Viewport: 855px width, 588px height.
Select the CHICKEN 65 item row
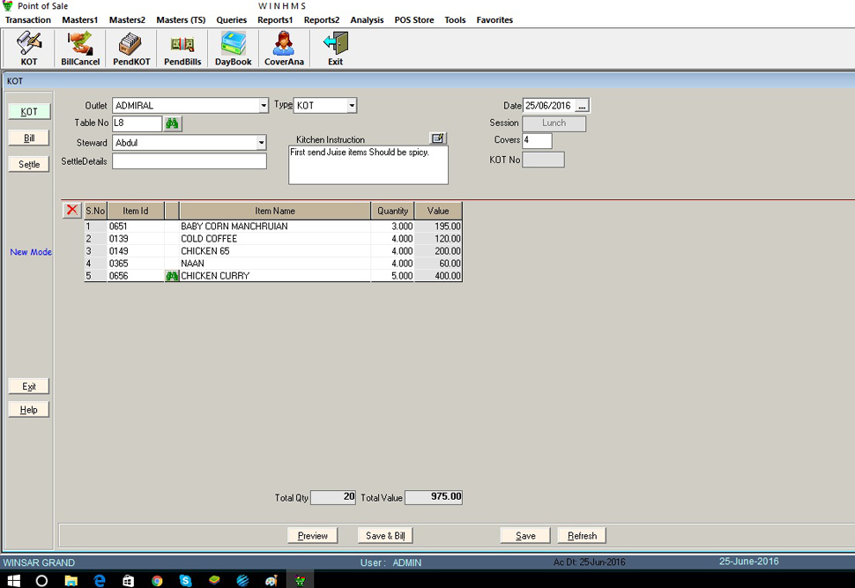[x=273, y=251]
